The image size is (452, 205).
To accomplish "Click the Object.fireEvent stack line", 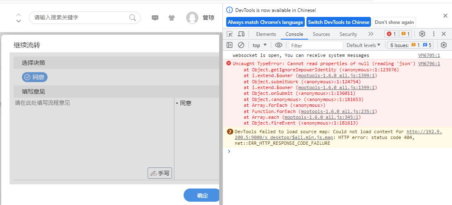I will (301, 123).
